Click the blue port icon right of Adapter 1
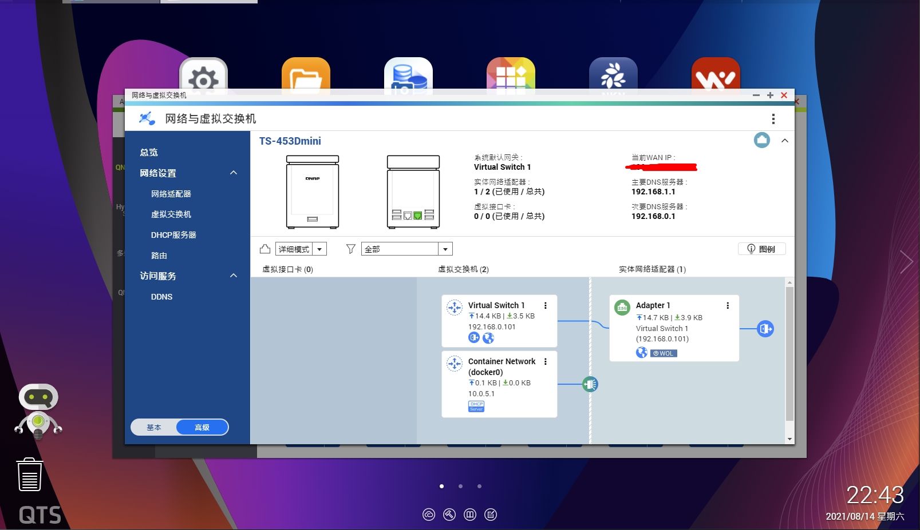920x530 pixels. click(x=765, y=329)
